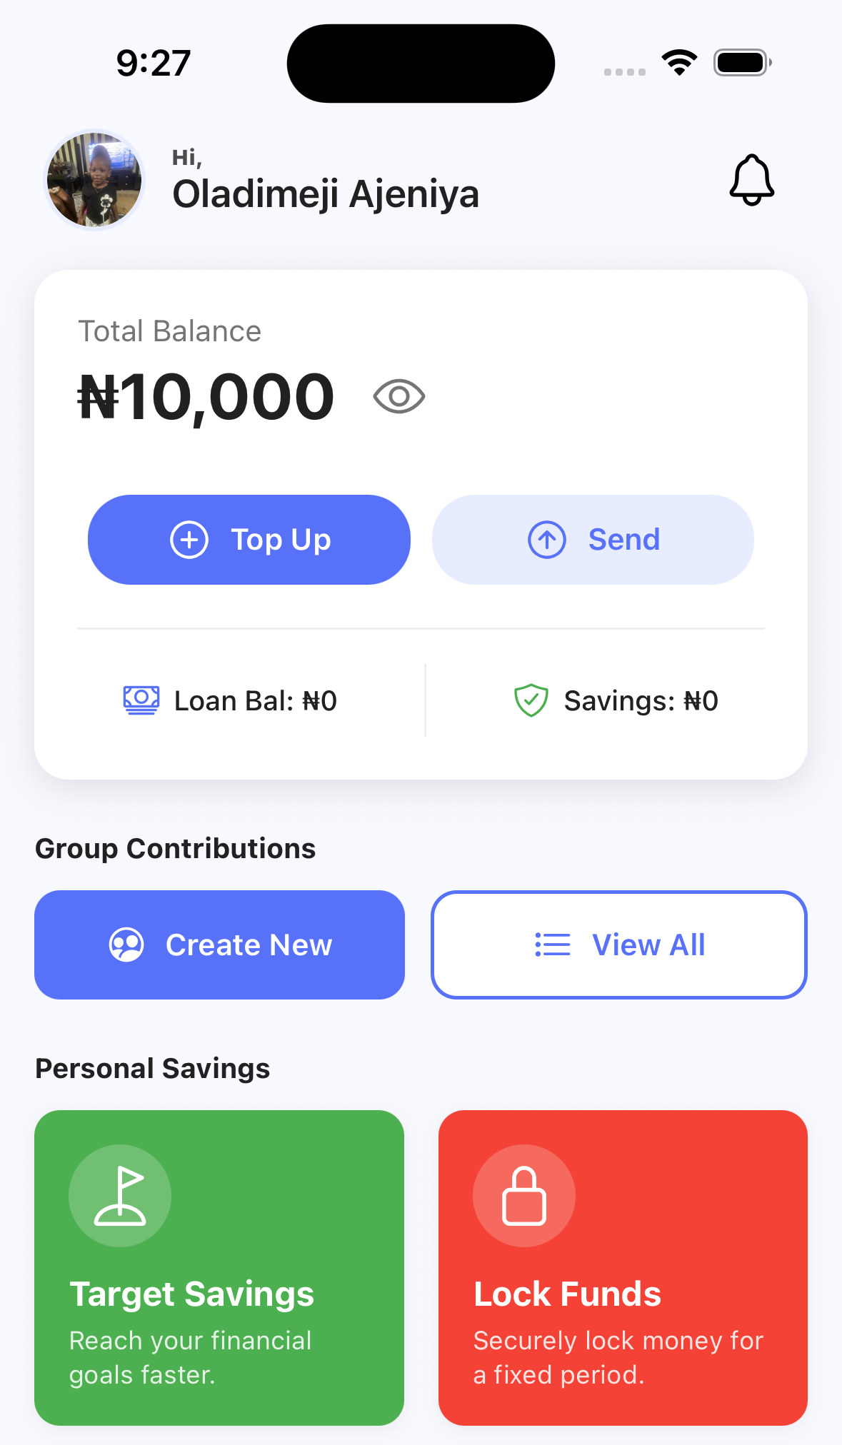Open Loan Bal details text
The image size is (842, 1445).
click(x=255, y=701)
